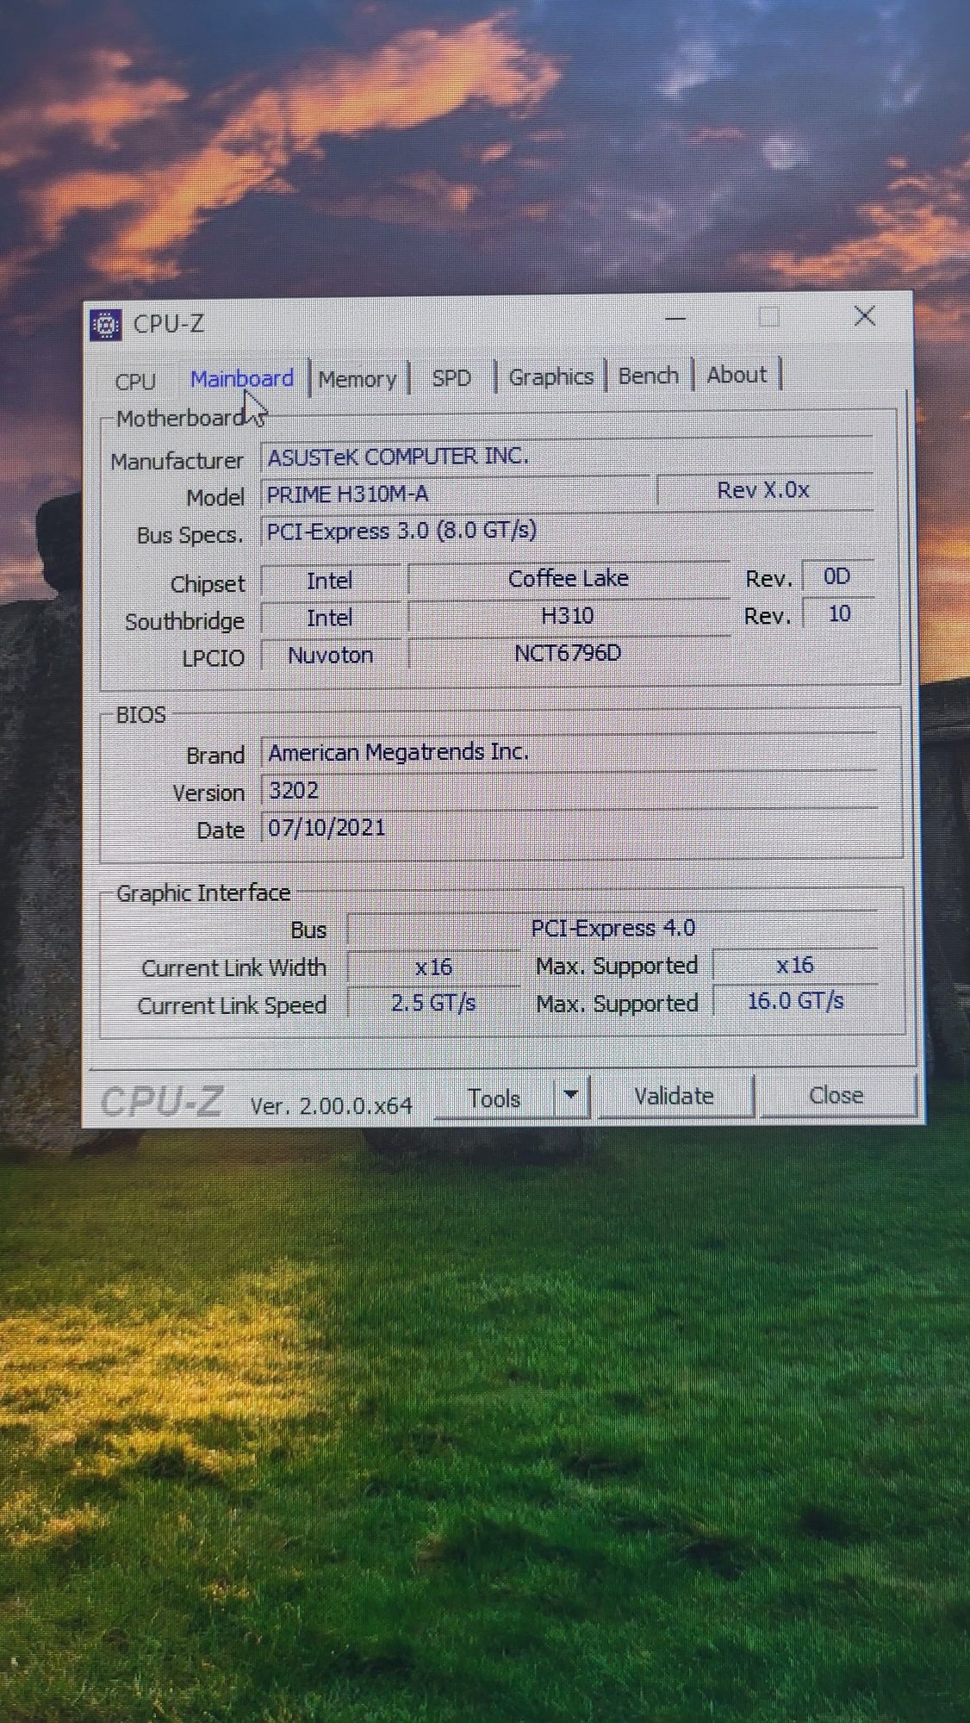This screenshot has height=1723, width=970.
Task: Open the Graphics tab
Action: pos(551,376)
